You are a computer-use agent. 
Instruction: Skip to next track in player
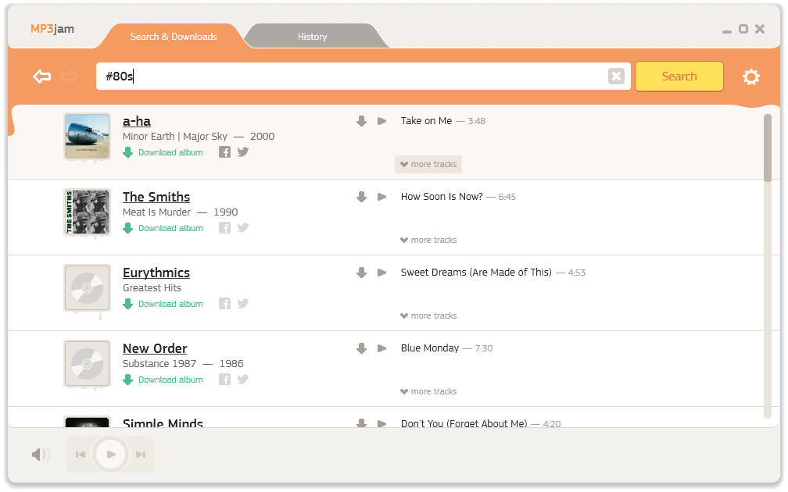[x=141, y=455]
